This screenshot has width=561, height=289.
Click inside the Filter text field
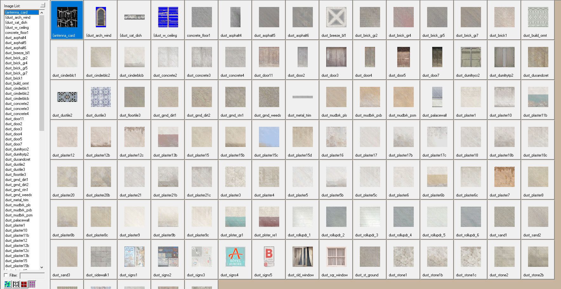pyautogui.click(x=32, y=275)
